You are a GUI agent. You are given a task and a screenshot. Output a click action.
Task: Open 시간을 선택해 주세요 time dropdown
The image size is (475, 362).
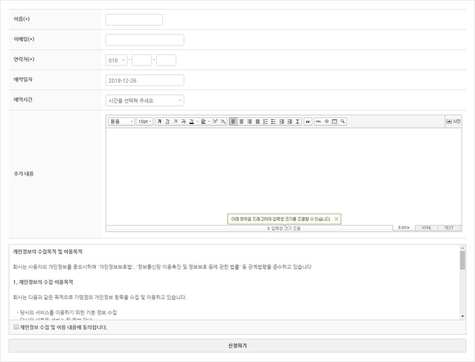coord(145,100)
